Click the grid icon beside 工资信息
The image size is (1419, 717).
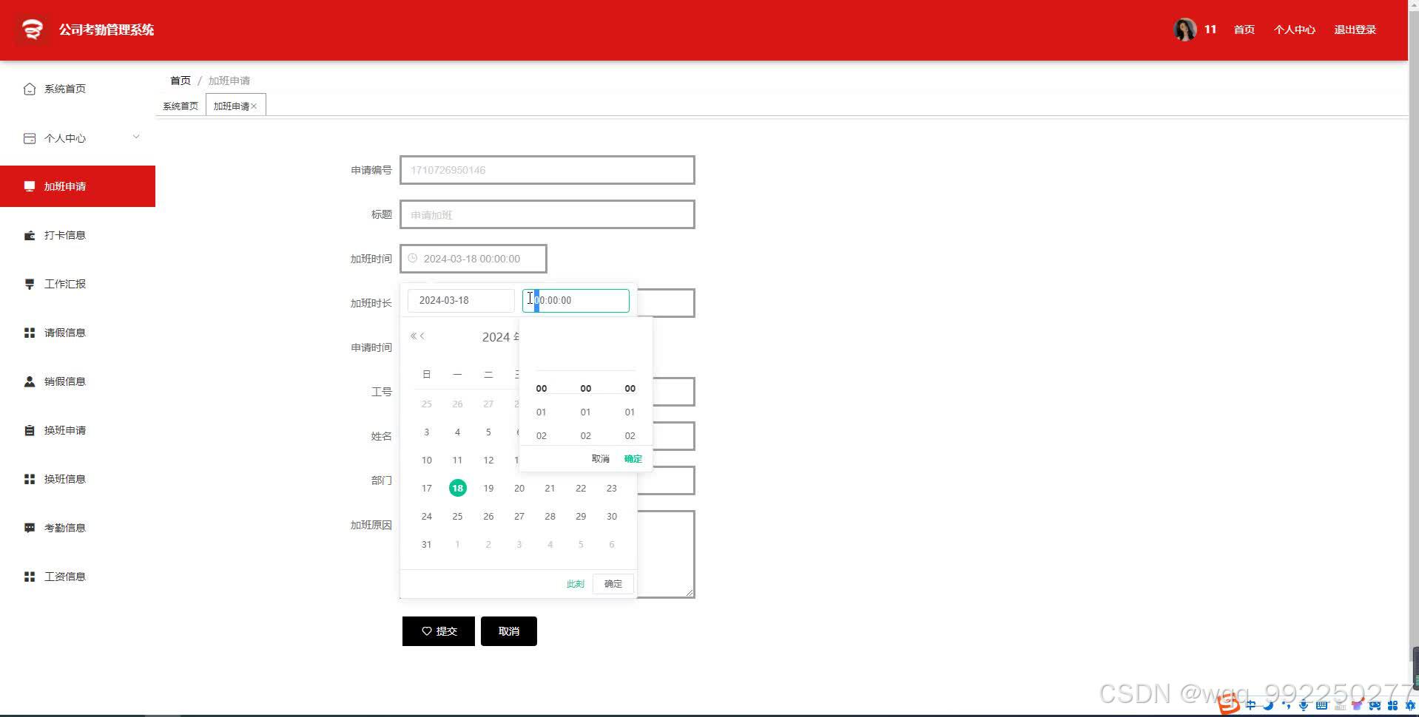pyautogui.click(x=30, y=577)
